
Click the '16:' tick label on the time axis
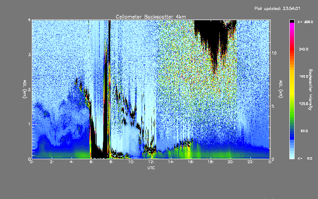click(x=191, y=162)
